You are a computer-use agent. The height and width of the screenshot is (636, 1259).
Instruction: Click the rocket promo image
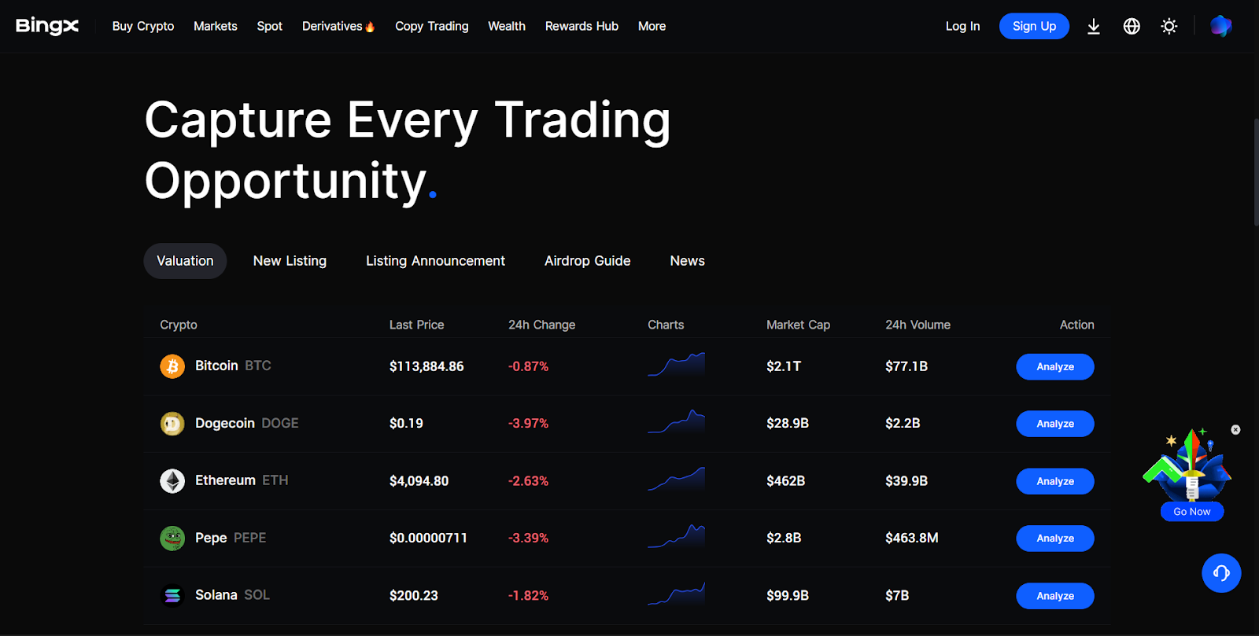(1188, 465)
